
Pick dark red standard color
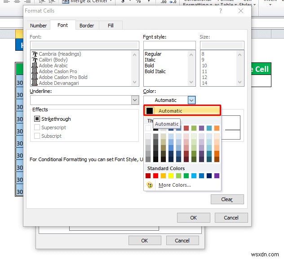pyautogui.click(x=148, y=176)
